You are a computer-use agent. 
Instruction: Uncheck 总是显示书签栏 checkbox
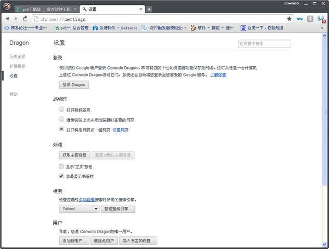61,176
